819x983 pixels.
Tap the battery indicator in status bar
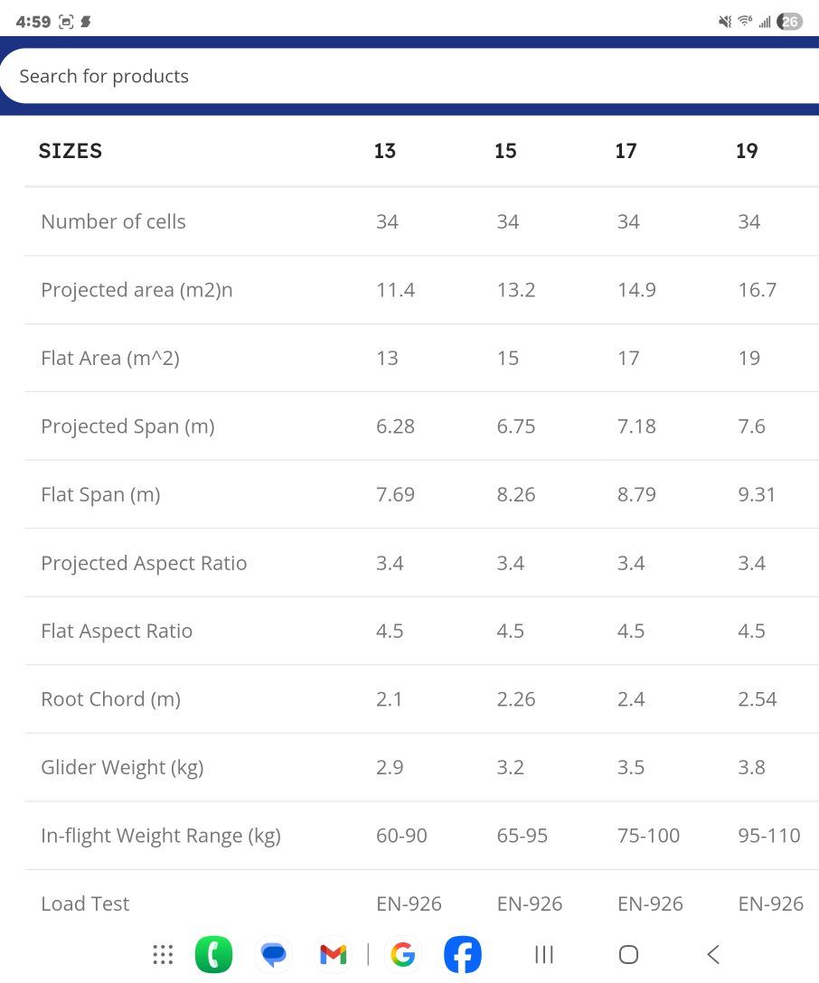tap(790, 22)
